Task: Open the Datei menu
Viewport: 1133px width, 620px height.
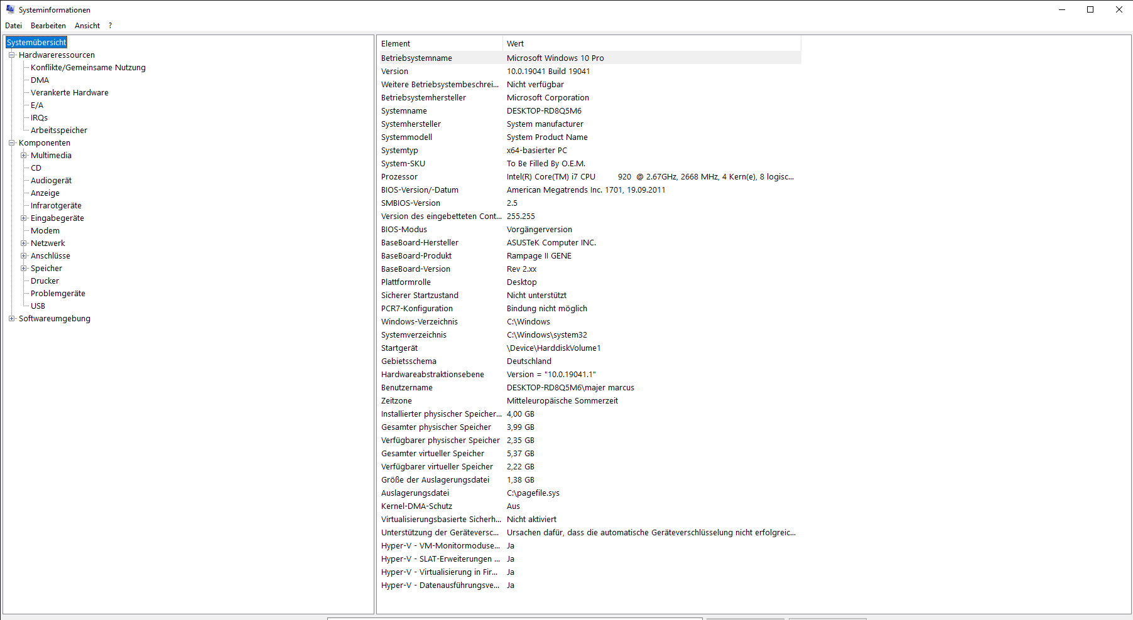Action: tap(13, 26)
